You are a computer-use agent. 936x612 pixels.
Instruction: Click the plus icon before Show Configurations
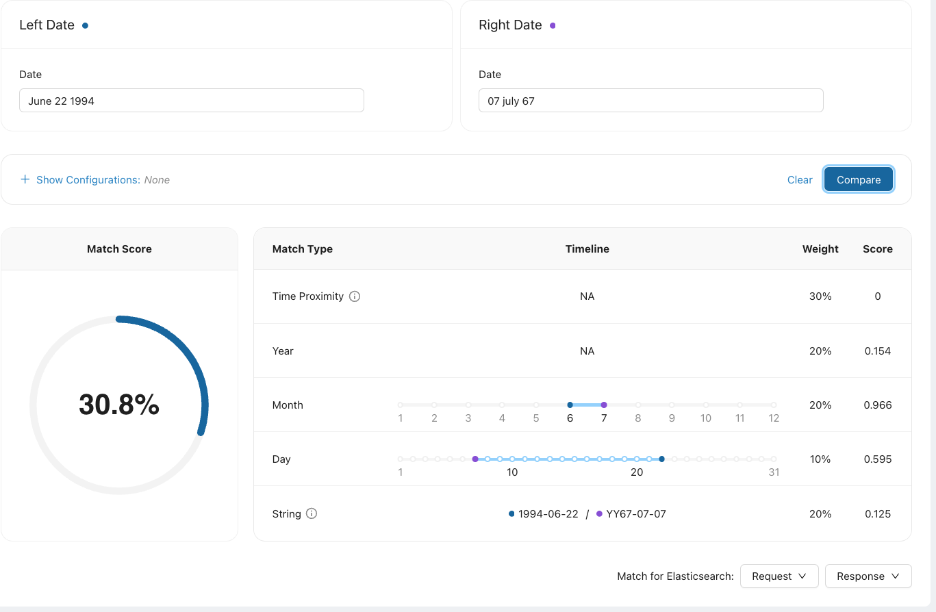[25, 179]
